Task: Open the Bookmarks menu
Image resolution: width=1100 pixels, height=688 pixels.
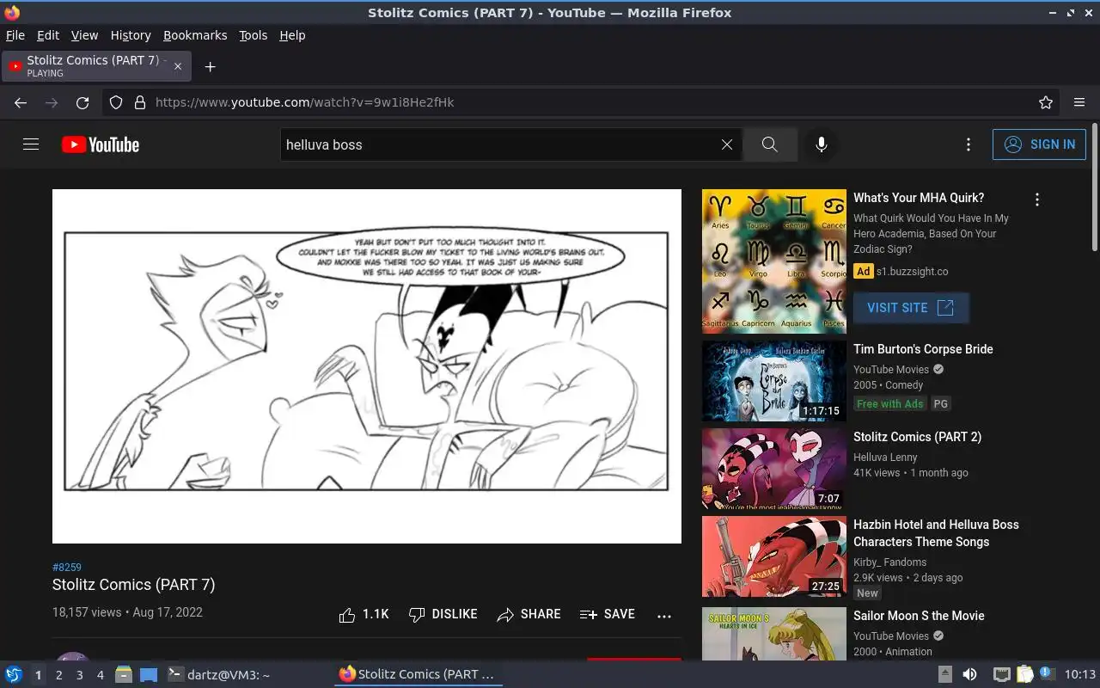Action: pyautogui.click(x=195, y=35)
